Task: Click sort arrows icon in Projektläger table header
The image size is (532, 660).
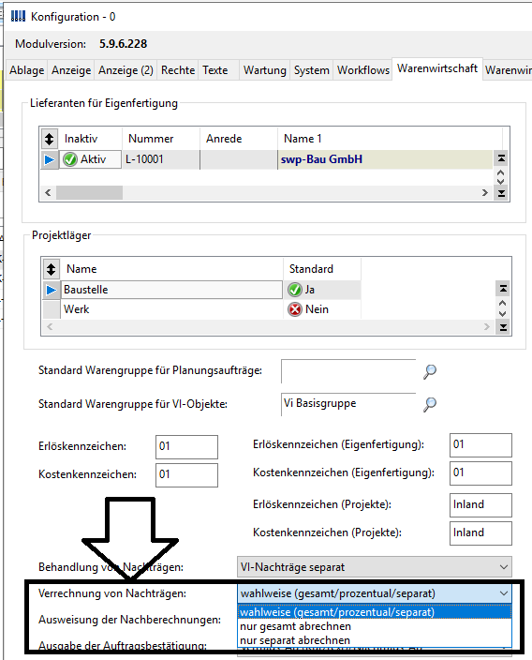Action: 51,268
